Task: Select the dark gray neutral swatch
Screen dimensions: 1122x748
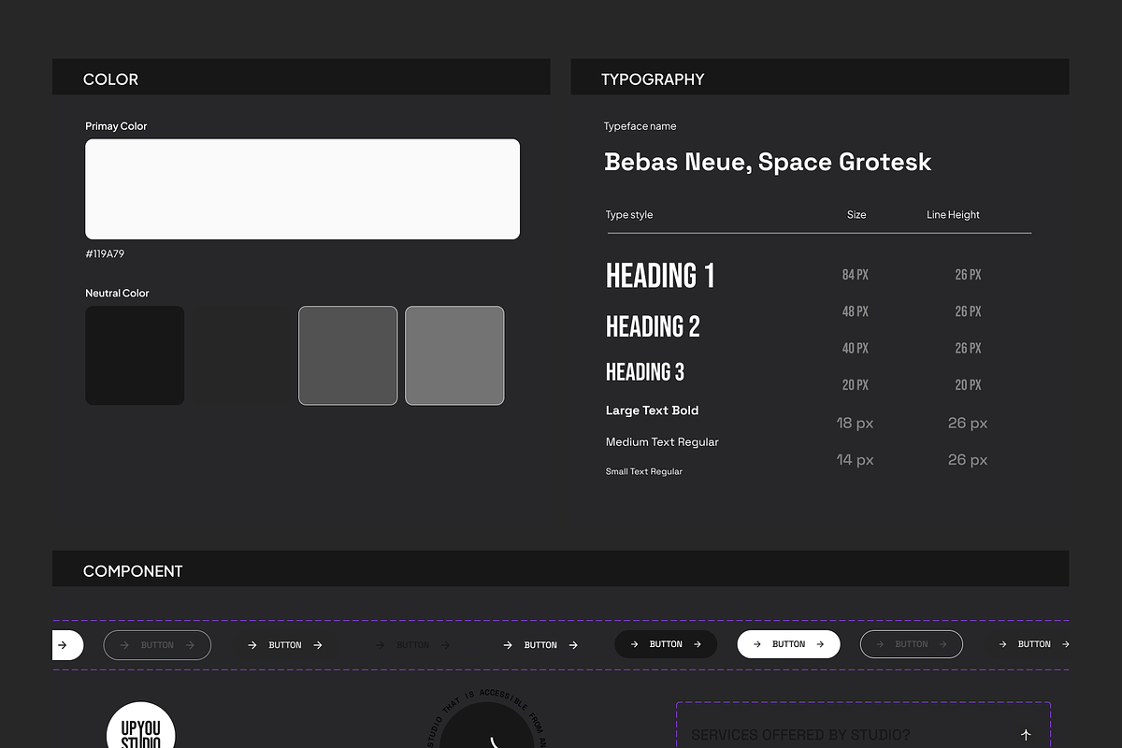Action: coord(348,355)
